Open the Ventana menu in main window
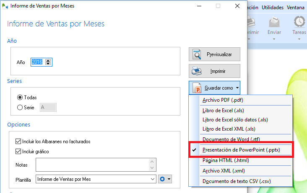The image size is (307, 193). tap(295, 8)
